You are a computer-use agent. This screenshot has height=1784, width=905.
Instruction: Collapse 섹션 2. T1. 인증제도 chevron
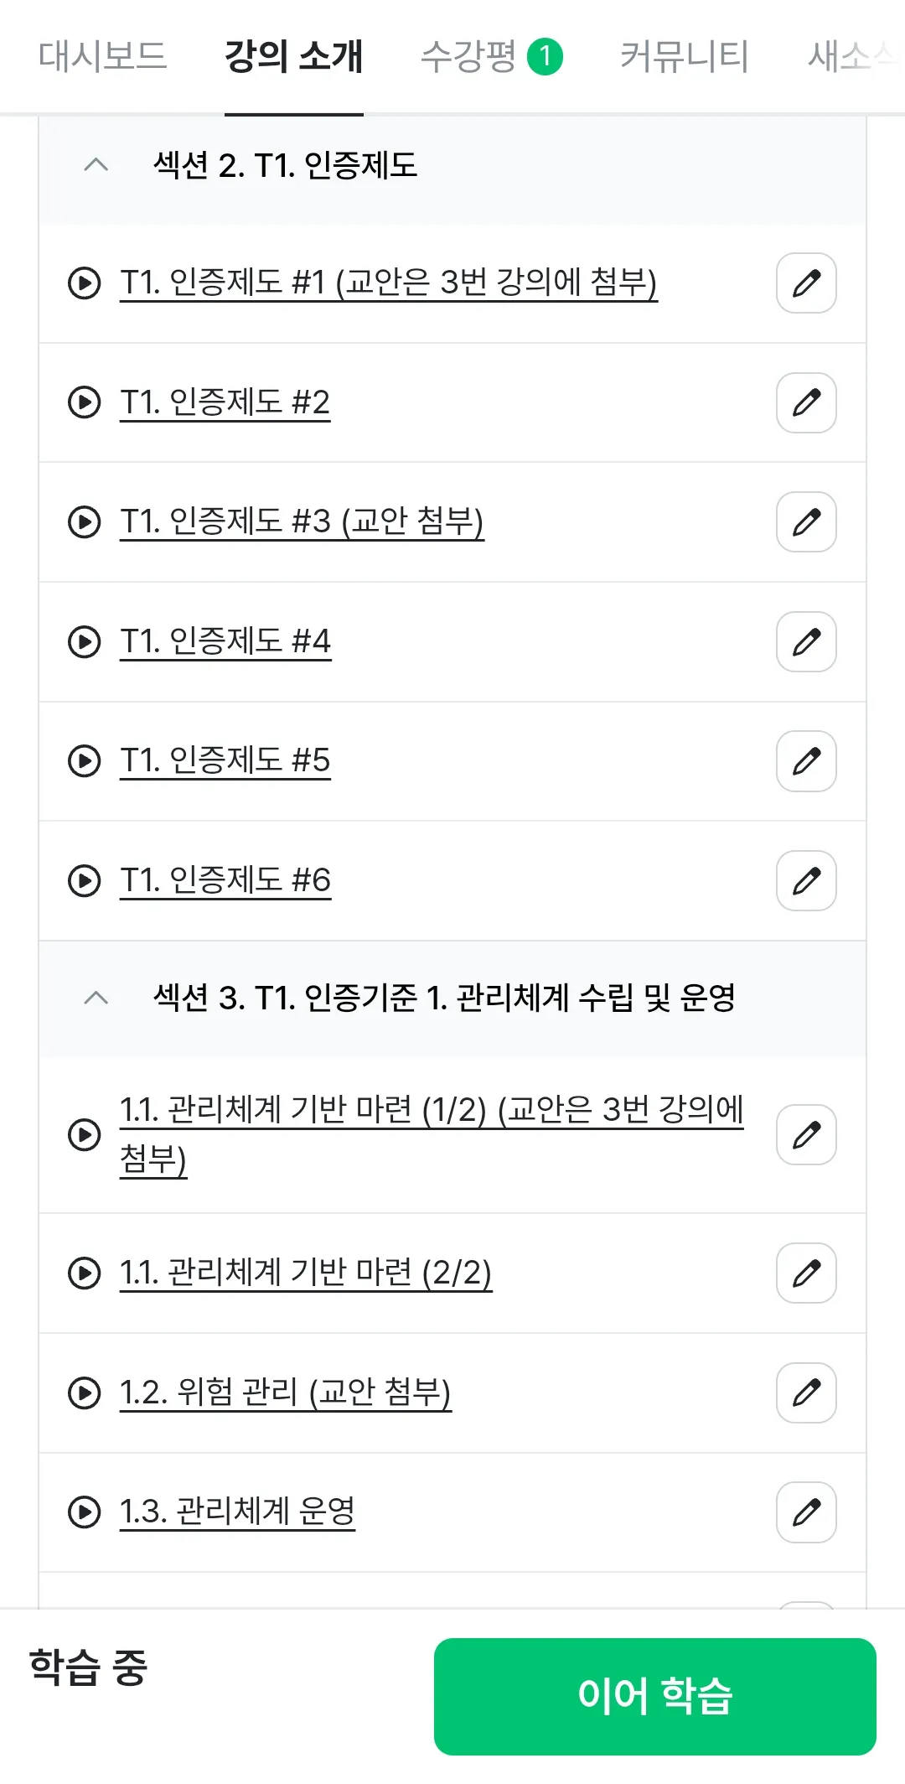tap(96, 165)
